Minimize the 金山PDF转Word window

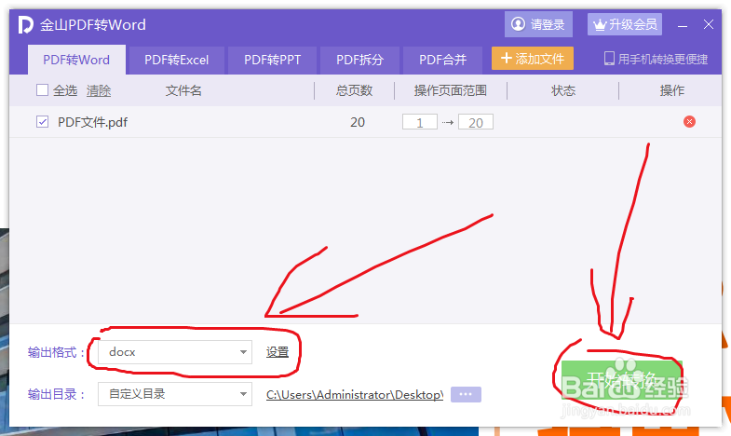683,25
